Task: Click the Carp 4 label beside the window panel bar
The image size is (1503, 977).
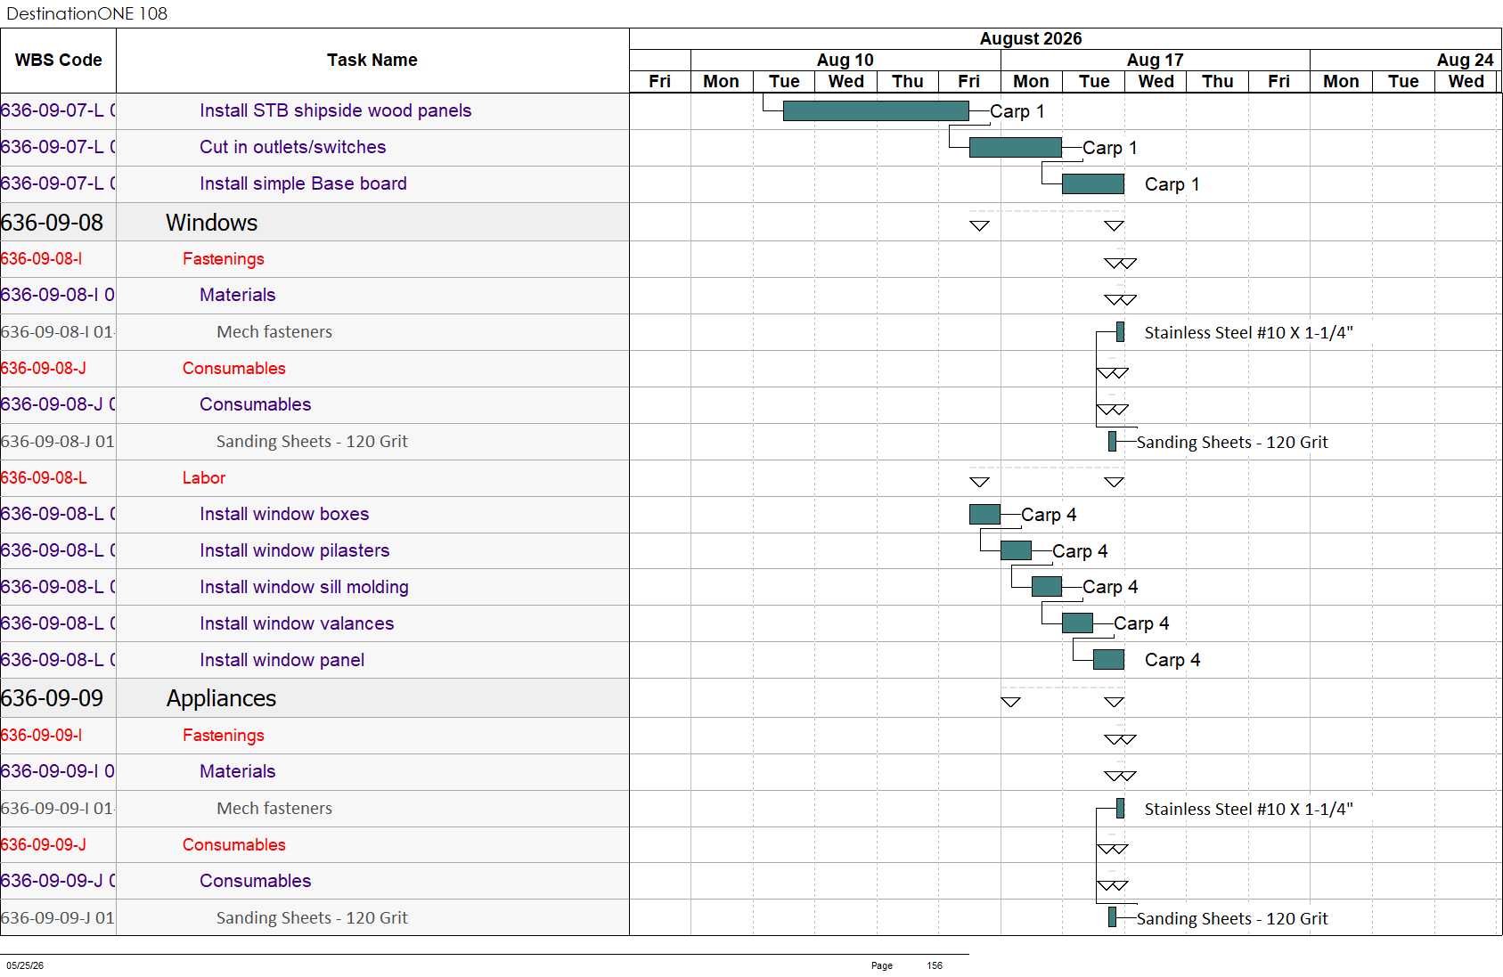Action: (x=1172, y=660)
